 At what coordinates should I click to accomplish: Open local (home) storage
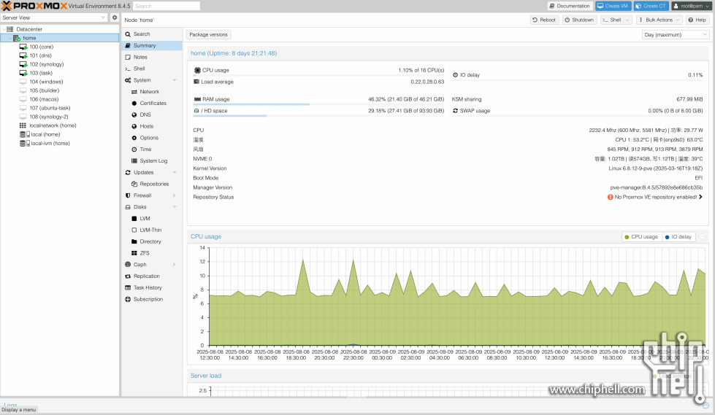tap(45, 134)
